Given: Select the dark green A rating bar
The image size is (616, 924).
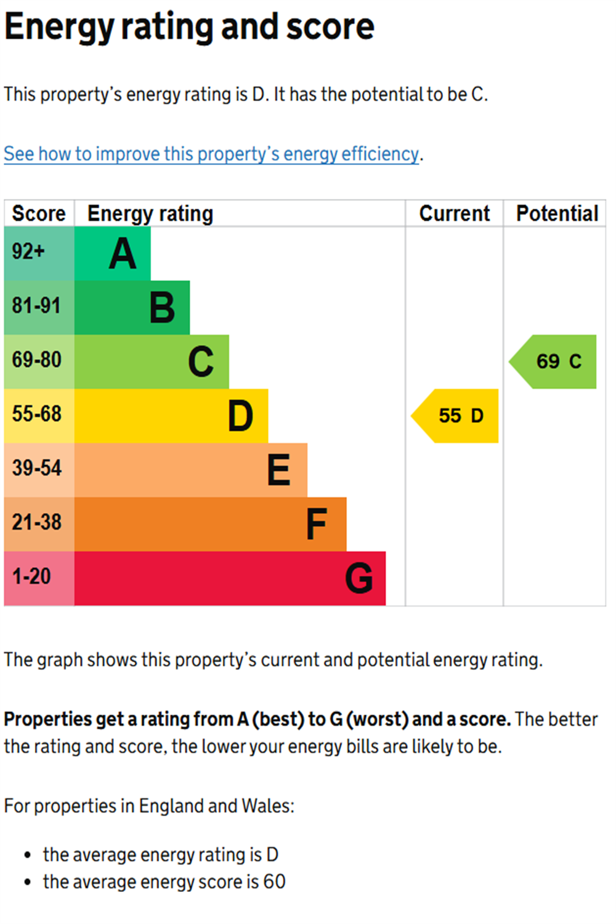Looking at the screenshot, I should (113, 254).
